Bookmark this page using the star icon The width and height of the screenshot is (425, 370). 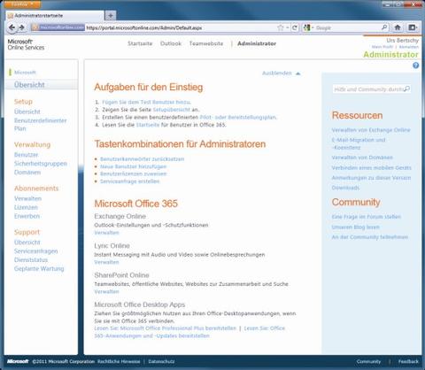(x=280, y=27)
